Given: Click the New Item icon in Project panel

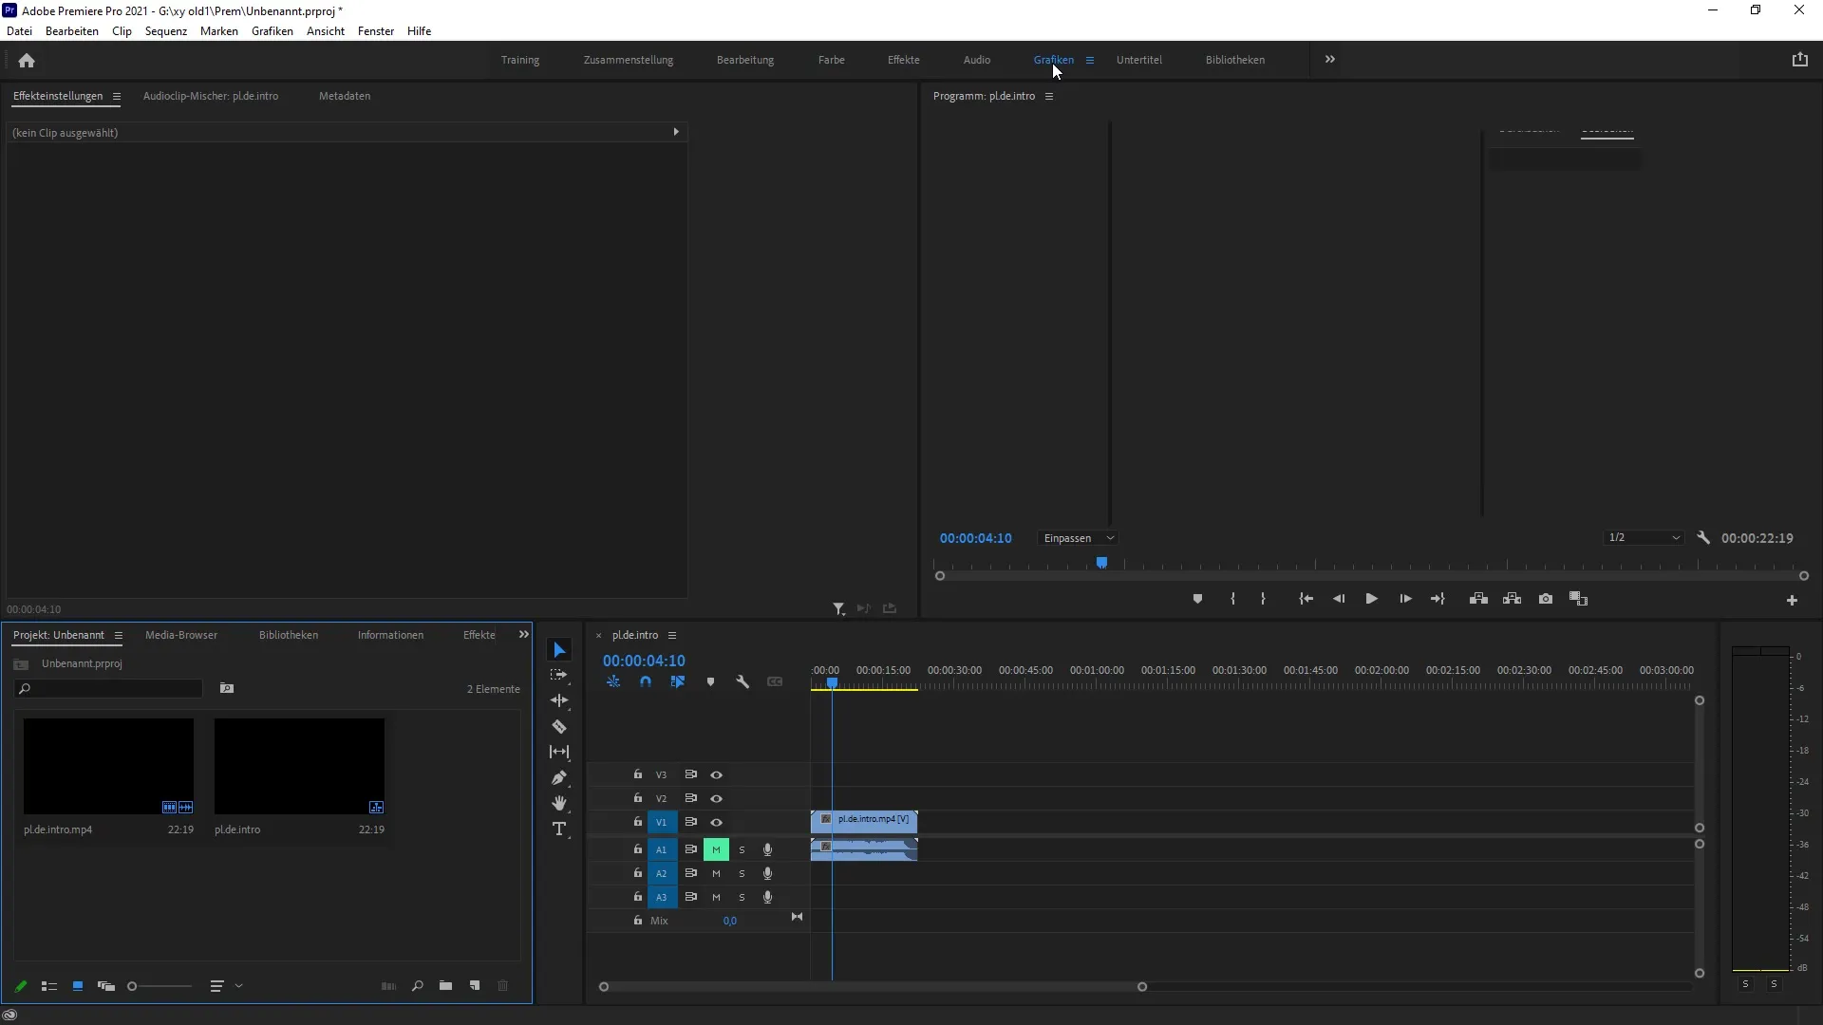Looking at the screenshot, I should 475,986.
